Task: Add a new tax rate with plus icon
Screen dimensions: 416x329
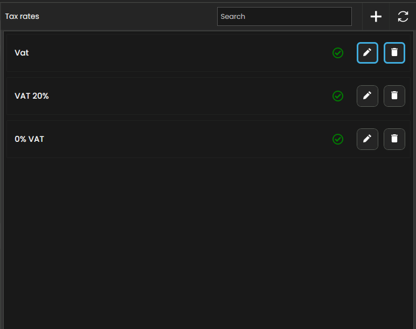Action: [x=376, y=17]
